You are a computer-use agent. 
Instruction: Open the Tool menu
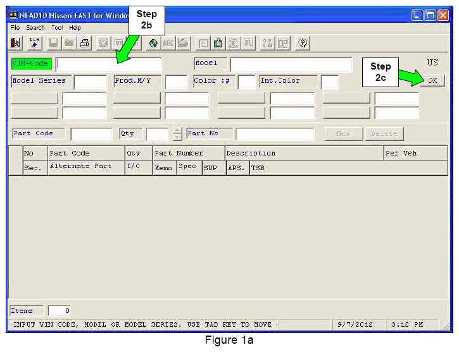point(57,28)
